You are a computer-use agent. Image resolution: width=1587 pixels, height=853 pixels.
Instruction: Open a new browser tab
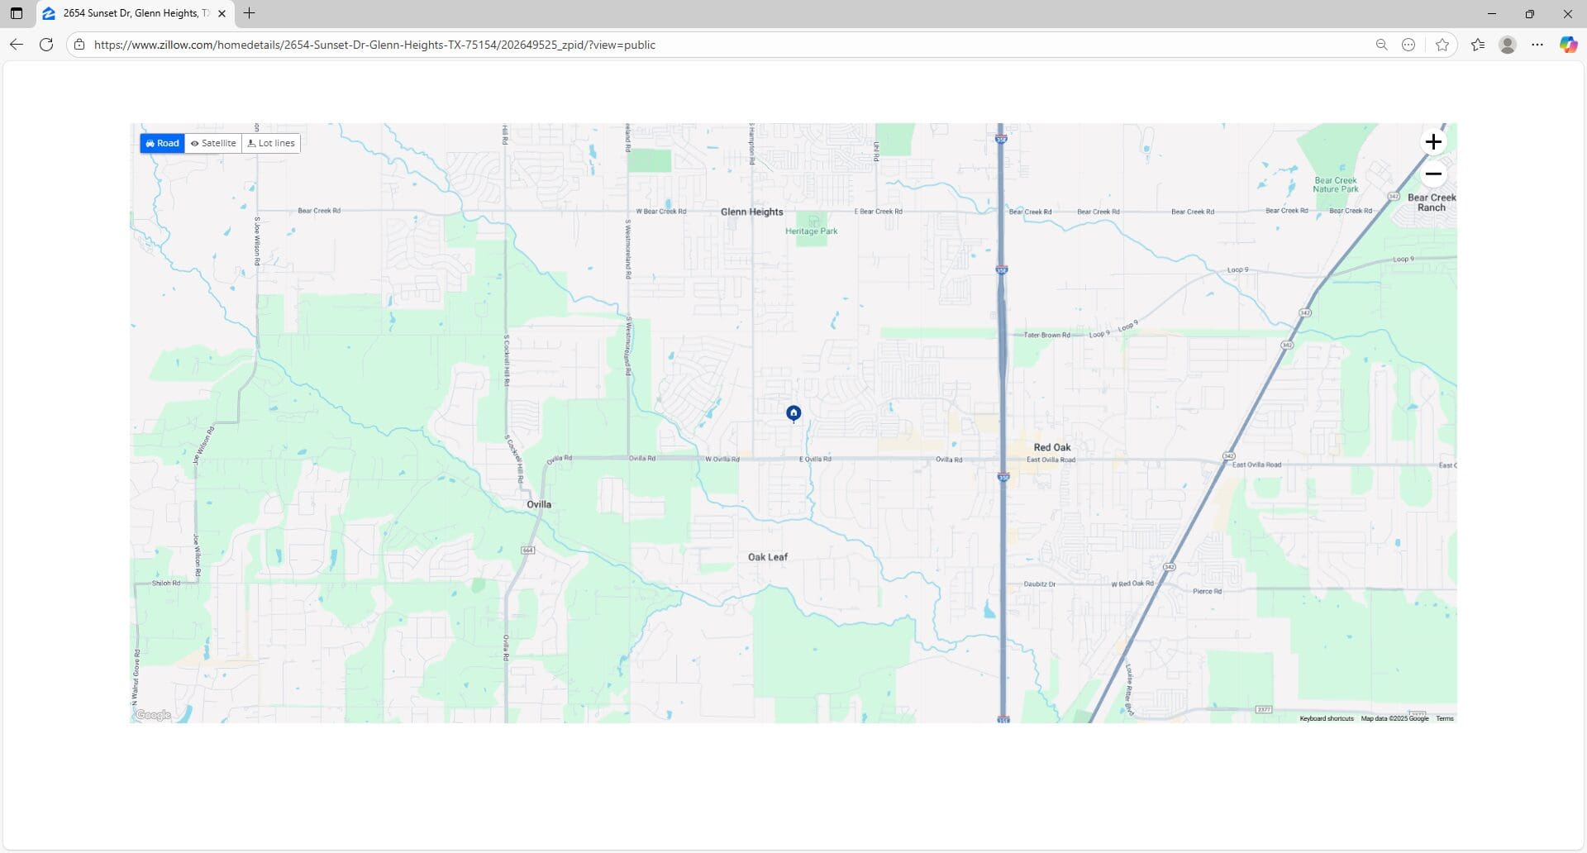click(249, 13)
